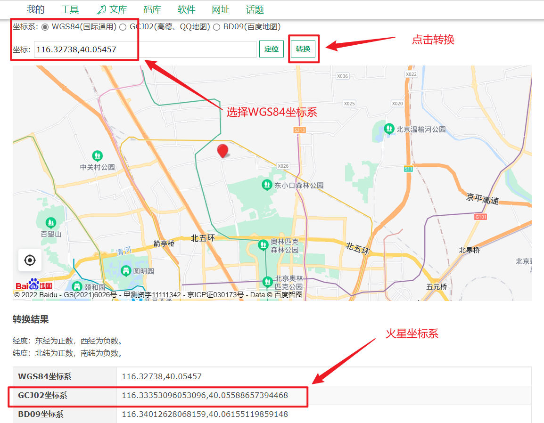Click the X022 road badge
Viewport: 544px width, 423px height.
coord(412,74)
